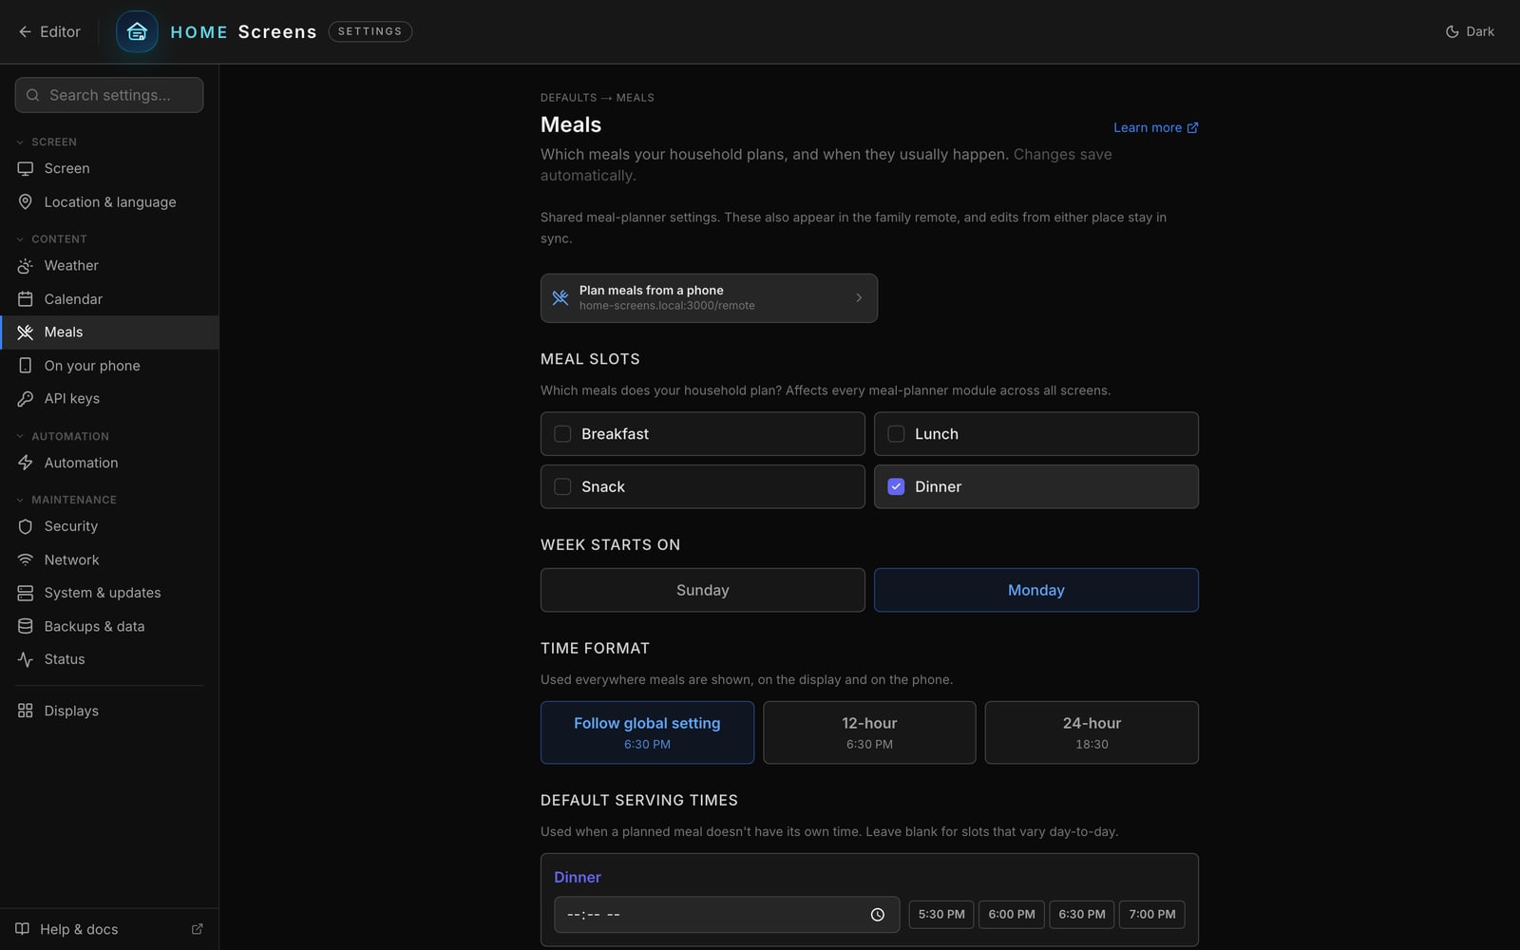Screen dimensions: 1520x950
Task: Set week start to Sunday
Action: 703,590
